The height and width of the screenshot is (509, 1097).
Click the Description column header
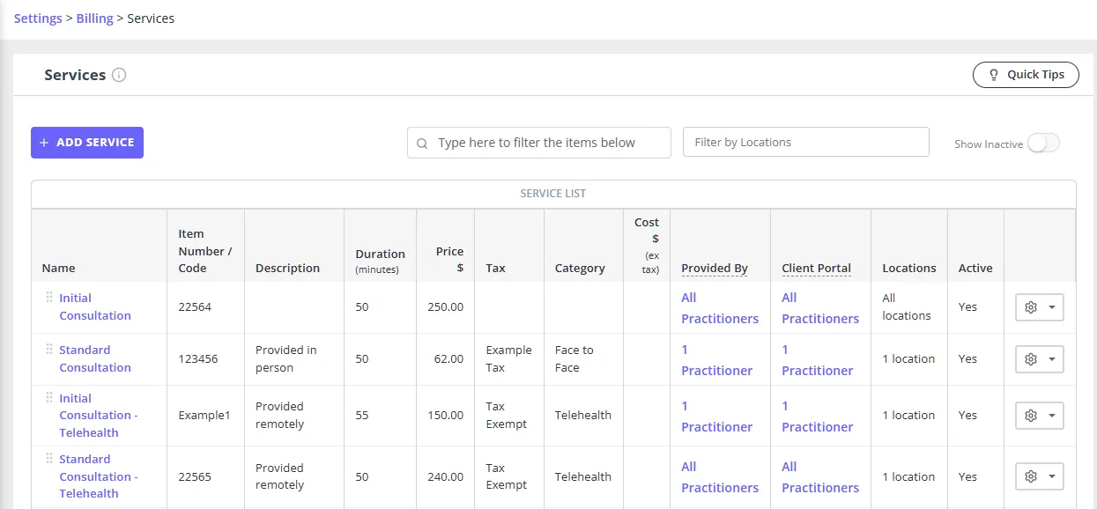pos(287,268)
